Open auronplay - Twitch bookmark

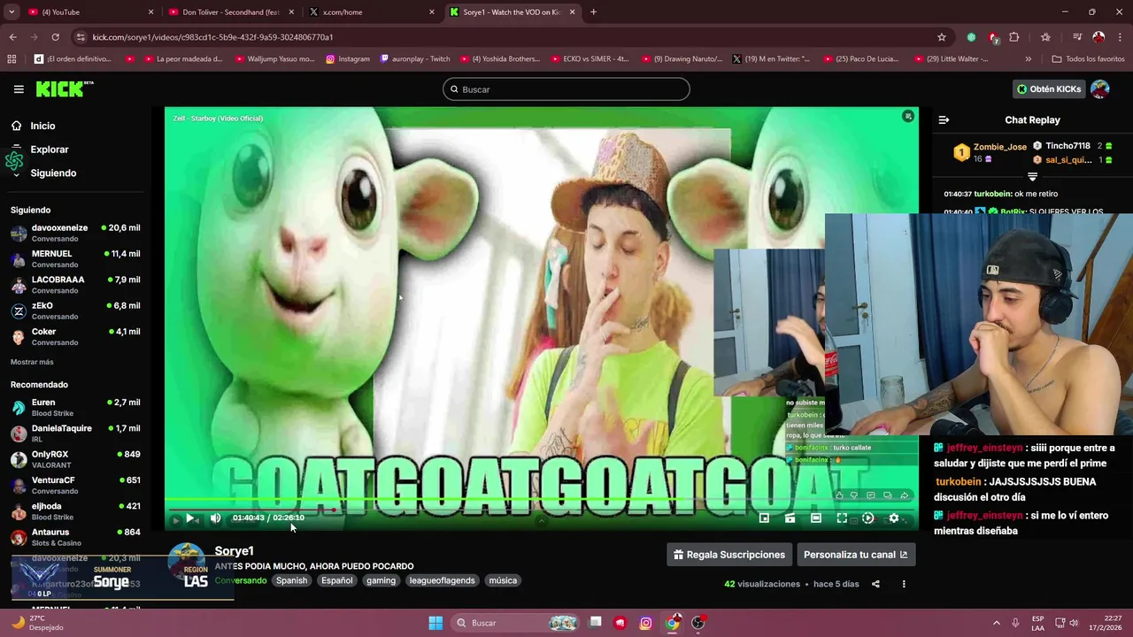tap(415, 59)
